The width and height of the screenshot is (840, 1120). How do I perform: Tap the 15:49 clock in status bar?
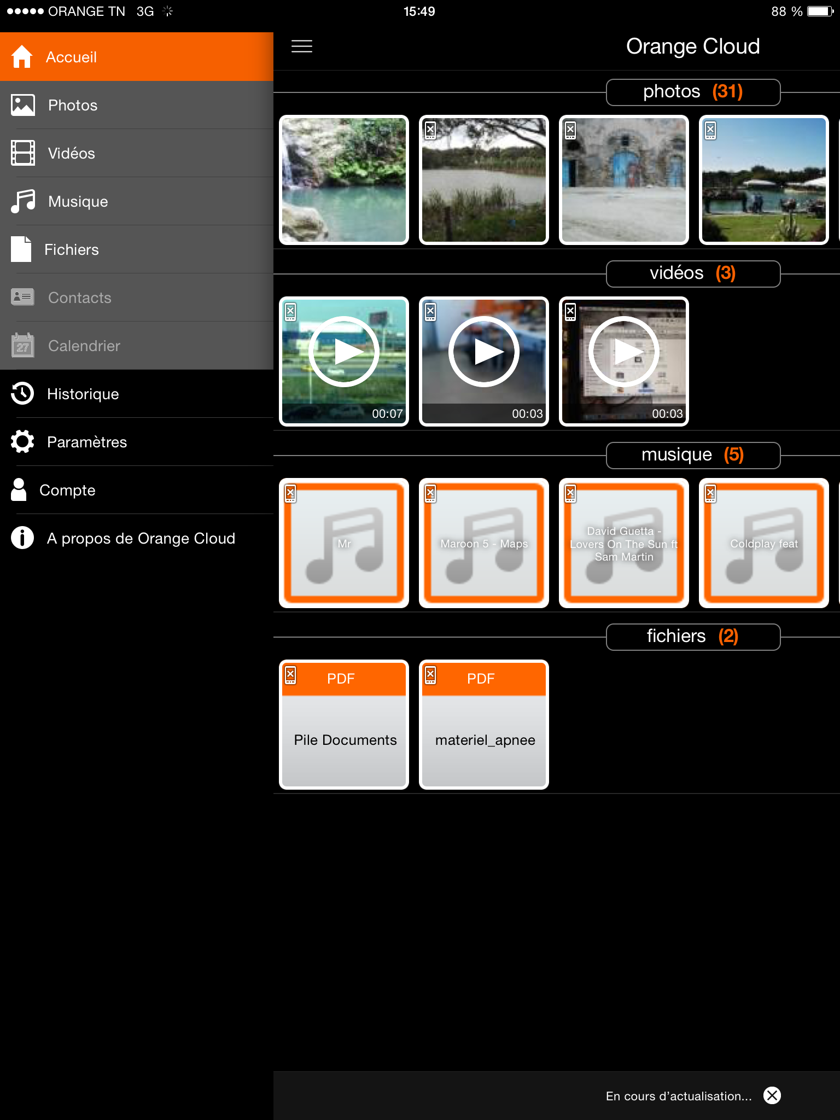[x=419, y=11]
